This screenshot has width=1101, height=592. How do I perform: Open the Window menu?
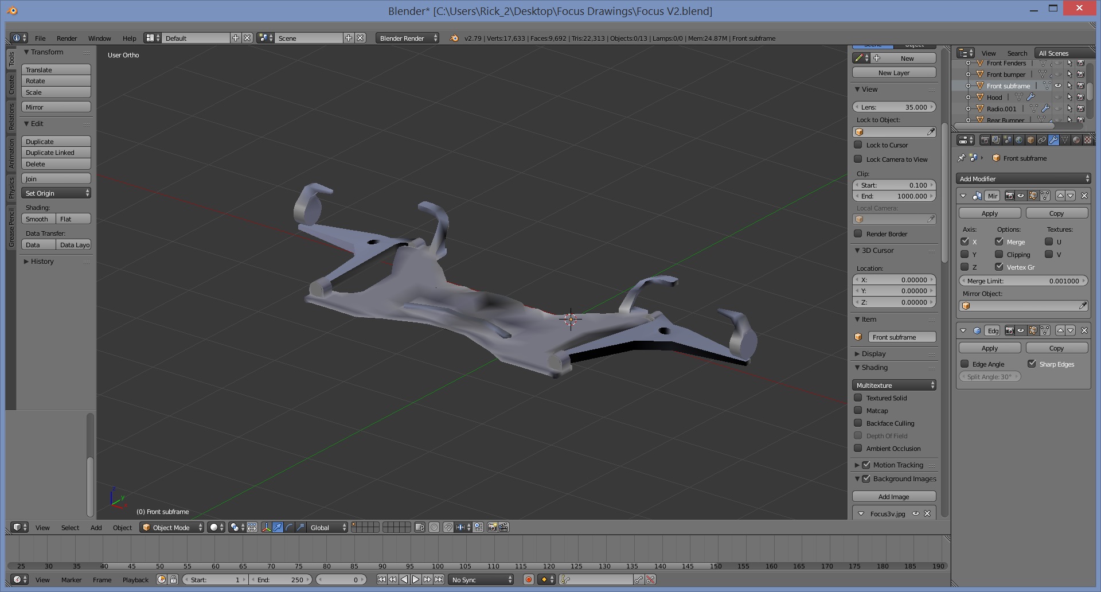click(x=99, y=38)
